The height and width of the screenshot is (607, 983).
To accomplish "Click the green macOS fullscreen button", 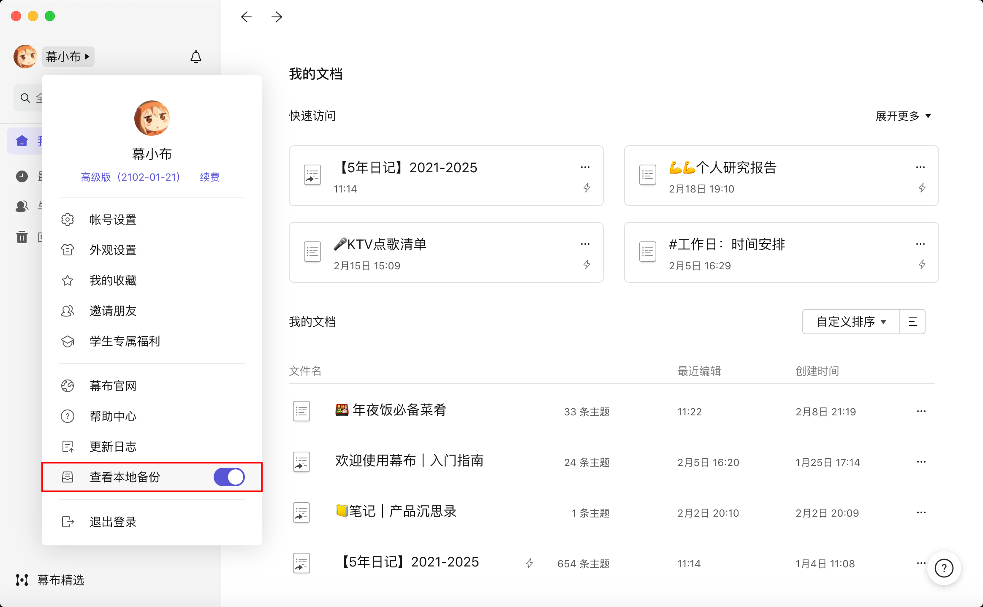I will click(x=50, y=16).
